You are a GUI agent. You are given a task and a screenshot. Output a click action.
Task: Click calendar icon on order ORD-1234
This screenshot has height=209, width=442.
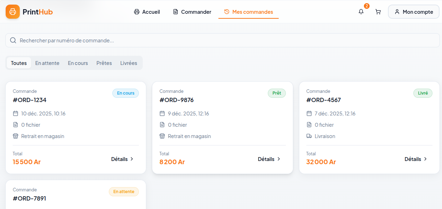pyautogui.click(x=16, y=113)
